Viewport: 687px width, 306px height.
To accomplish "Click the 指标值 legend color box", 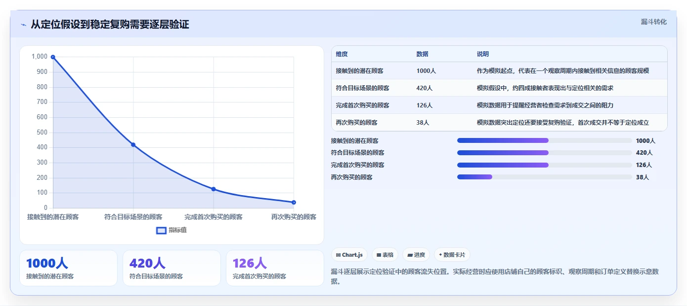I will click(x=161, y=230).
